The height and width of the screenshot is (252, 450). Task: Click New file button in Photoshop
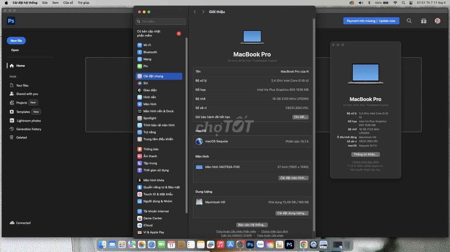coord(16,41)
